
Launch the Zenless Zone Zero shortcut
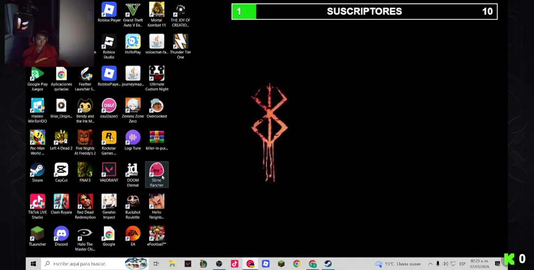point(133,111)
